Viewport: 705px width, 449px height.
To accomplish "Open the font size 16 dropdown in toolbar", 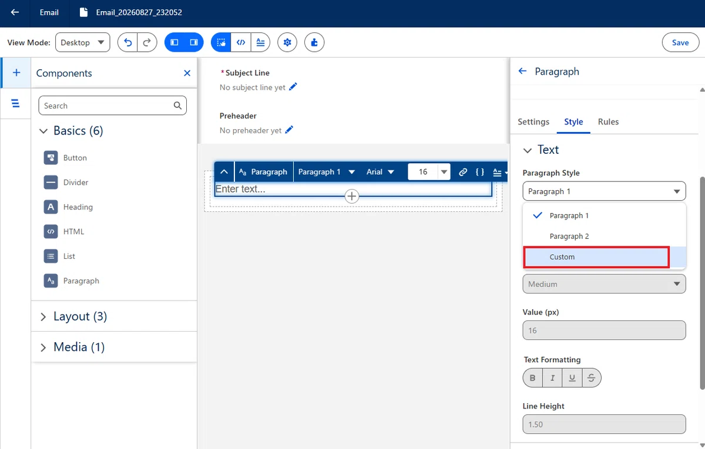I will coord(444,172).
